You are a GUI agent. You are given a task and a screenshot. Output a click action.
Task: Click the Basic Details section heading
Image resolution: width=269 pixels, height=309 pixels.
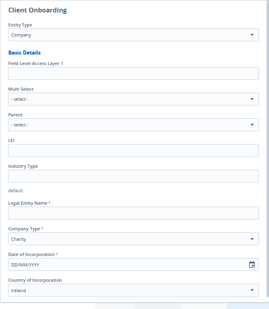click(24, 53)
